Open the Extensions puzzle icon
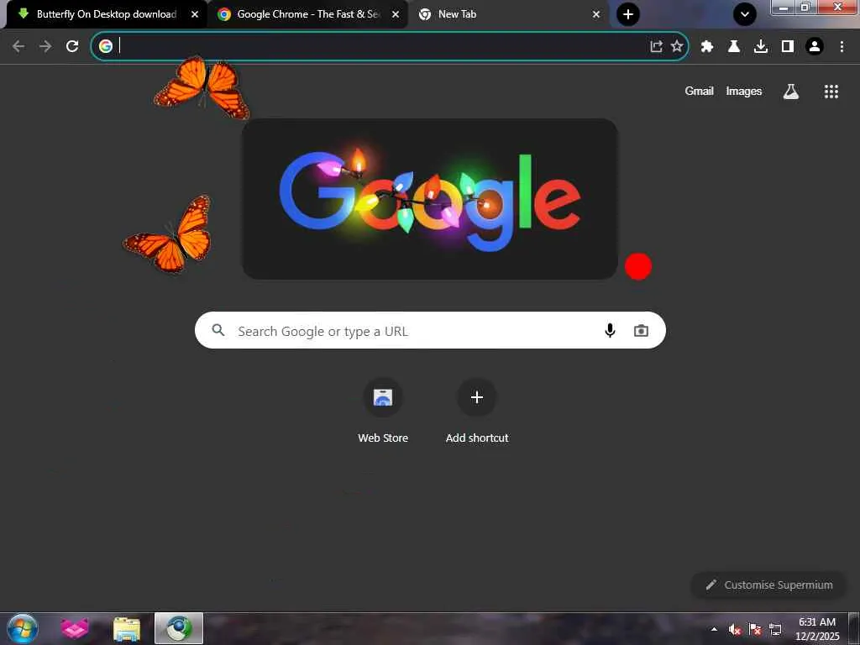 tap(707, 47)
